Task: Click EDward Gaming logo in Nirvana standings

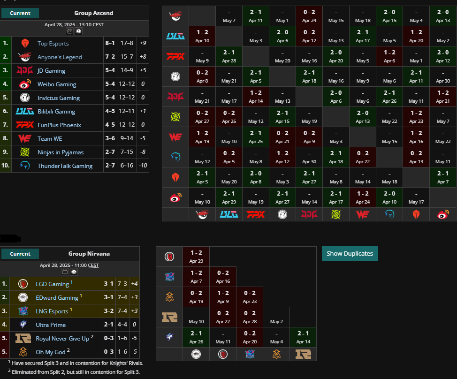Action: pos(23,297)
